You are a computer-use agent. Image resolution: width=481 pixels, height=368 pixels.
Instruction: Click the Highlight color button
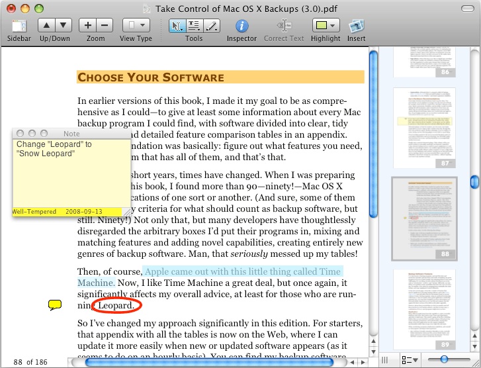pyautogui.click(x=321, y=25)
